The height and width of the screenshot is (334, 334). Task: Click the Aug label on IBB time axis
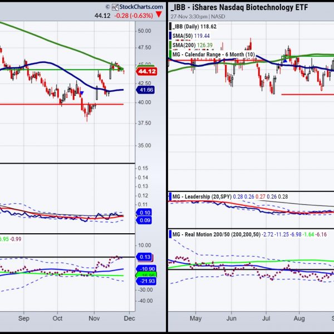(x=299, y=318)
